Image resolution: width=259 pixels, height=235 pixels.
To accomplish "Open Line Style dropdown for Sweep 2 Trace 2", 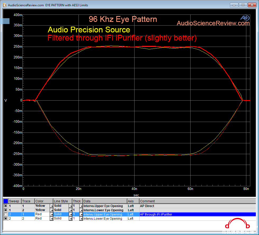I will pos(71,218).
